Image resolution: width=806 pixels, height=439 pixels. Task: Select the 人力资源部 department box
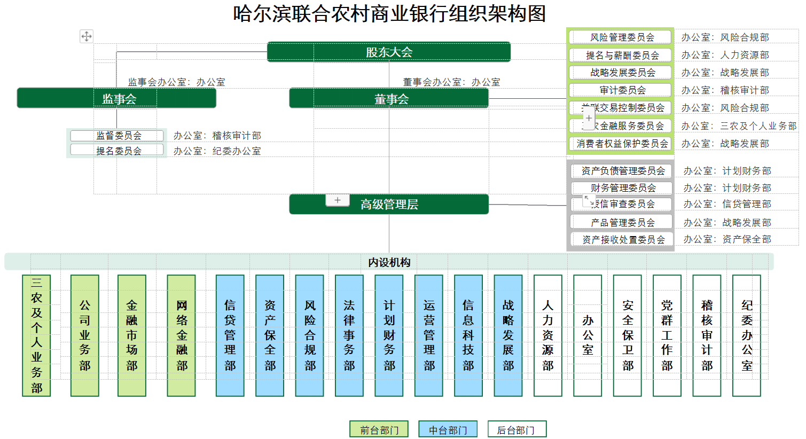pyautogui.click(x=548, y=335)
